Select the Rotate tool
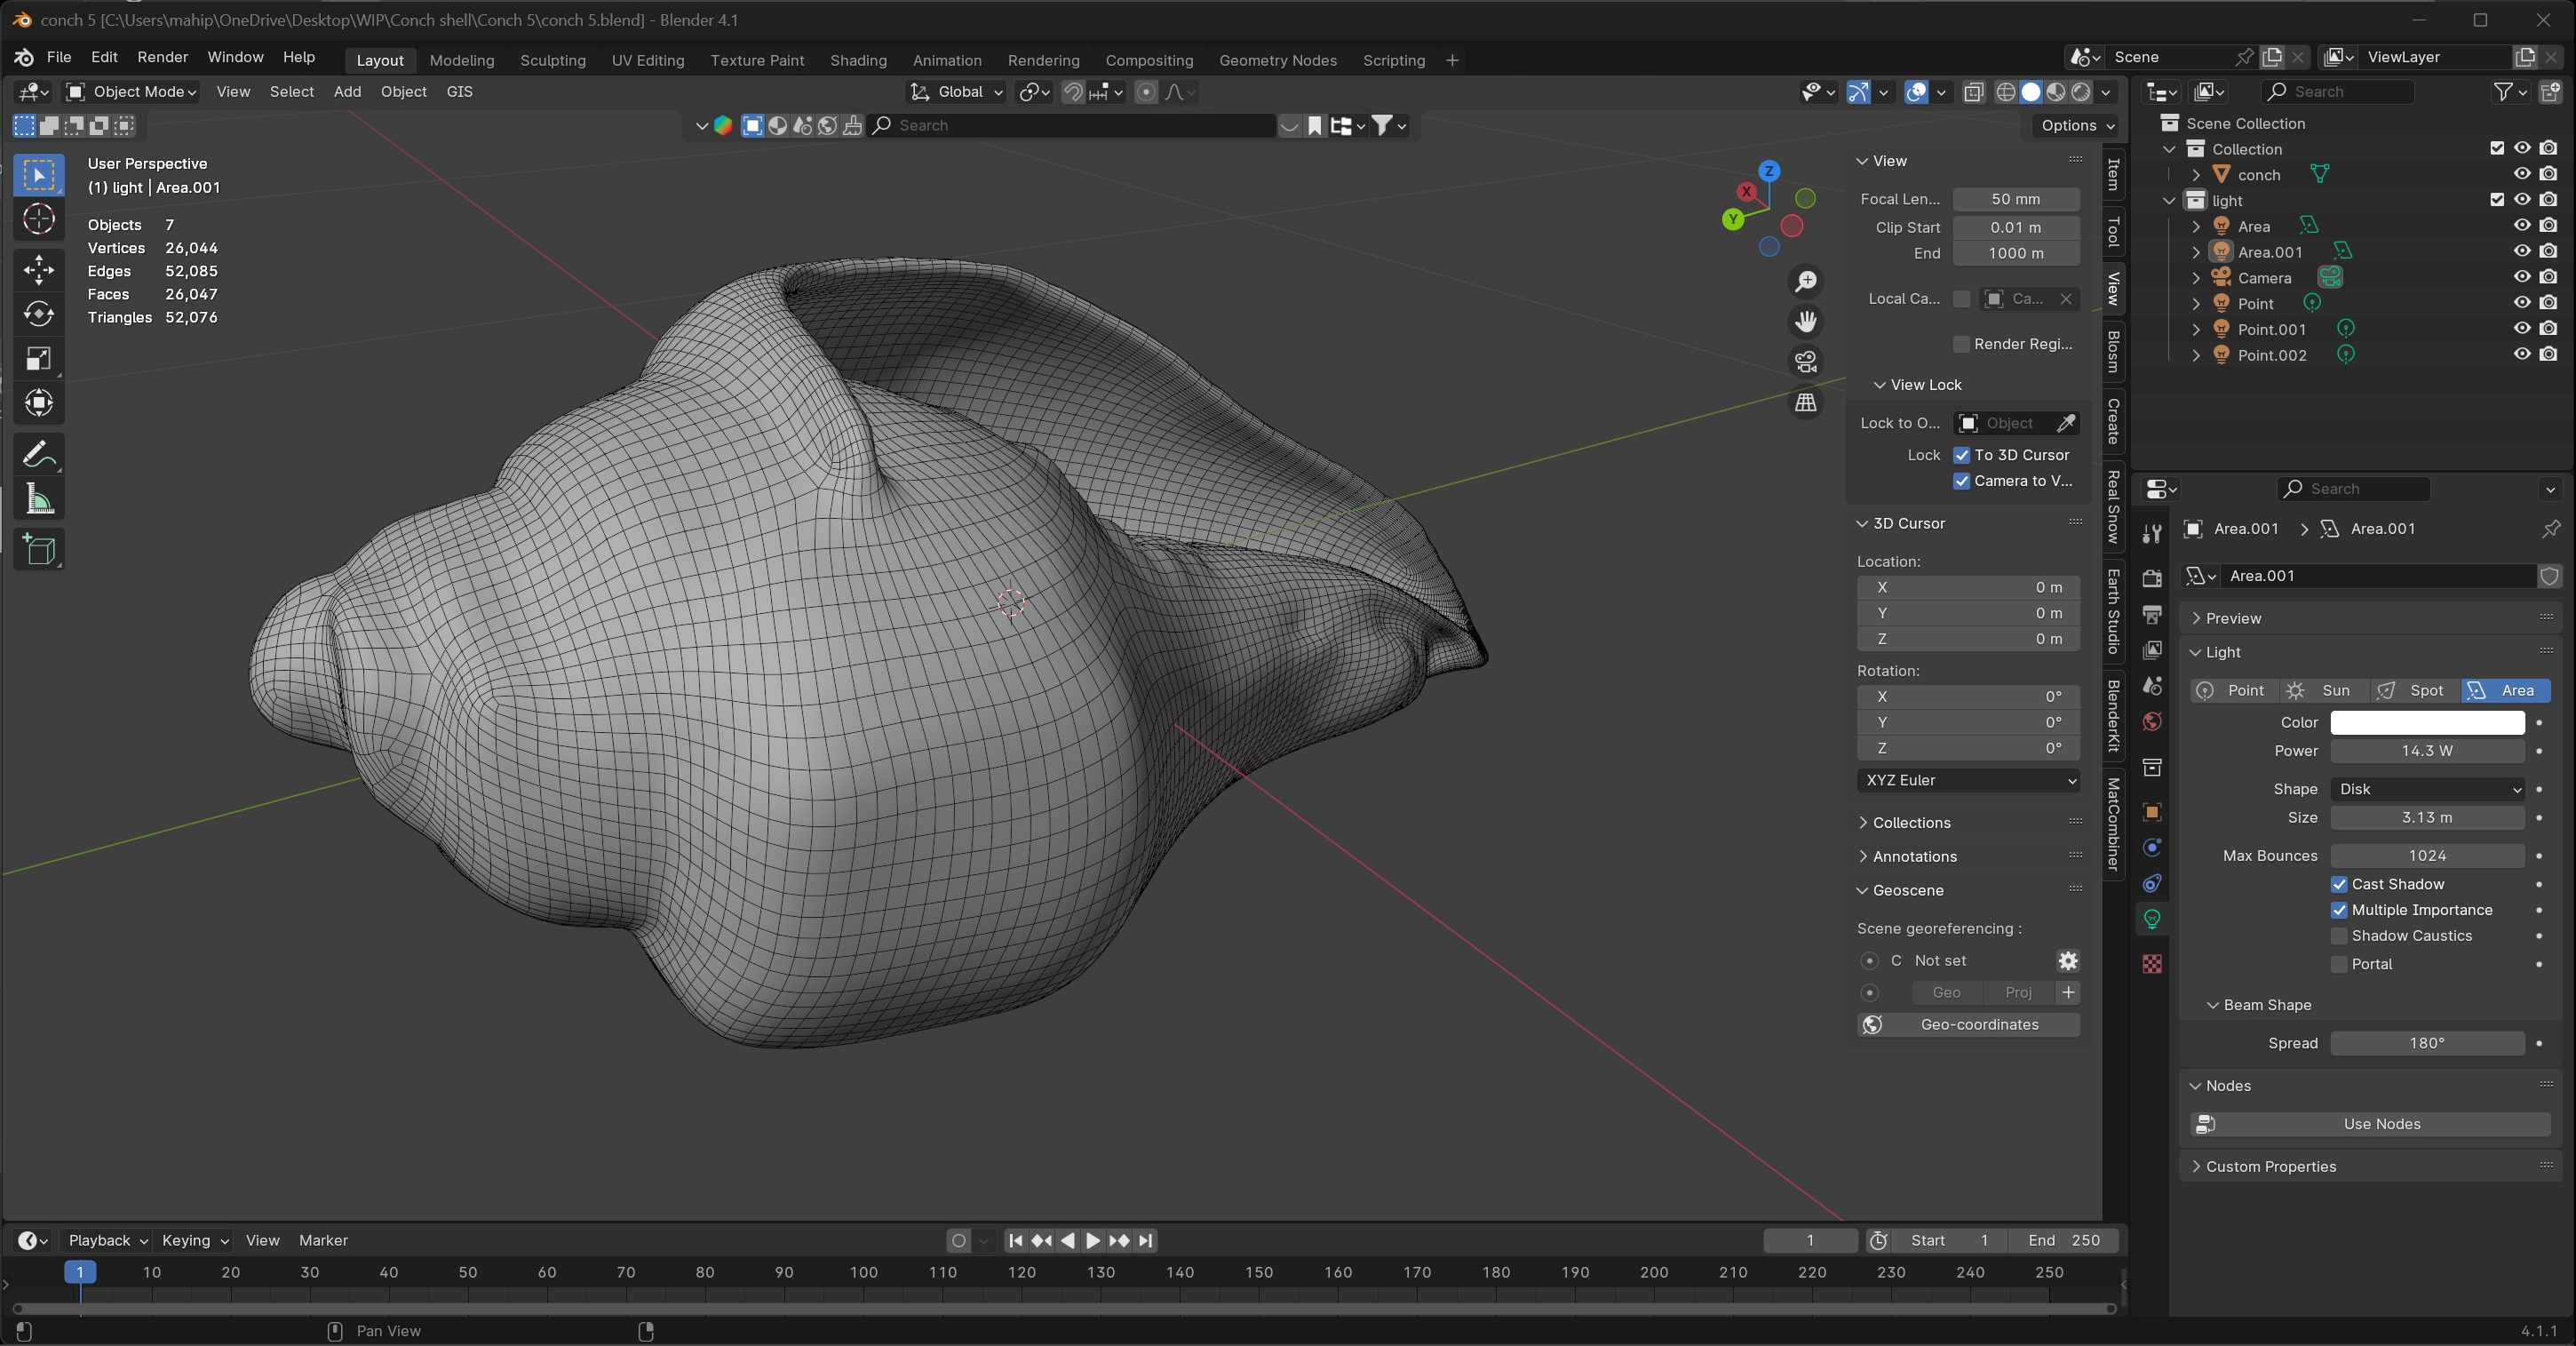 tap(39, 314)
